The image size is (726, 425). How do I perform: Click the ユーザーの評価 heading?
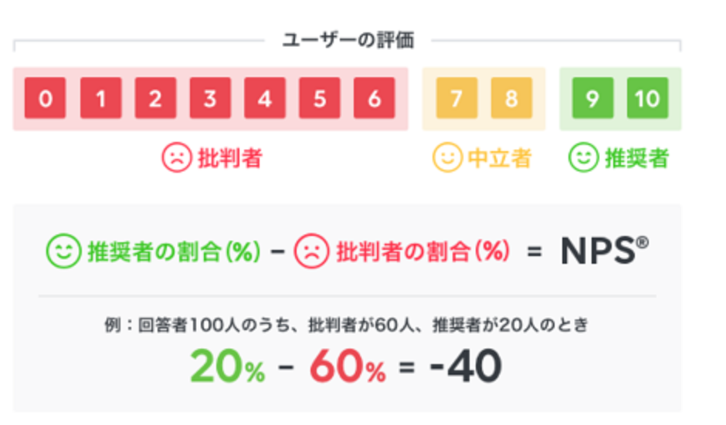[x=348, y=40]
